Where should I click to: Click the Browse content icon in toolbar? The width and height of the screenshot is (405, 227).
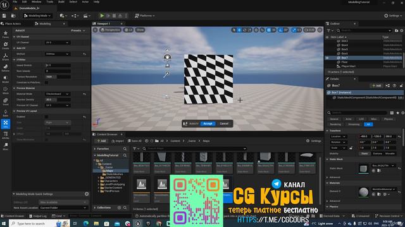coord(13,16)
